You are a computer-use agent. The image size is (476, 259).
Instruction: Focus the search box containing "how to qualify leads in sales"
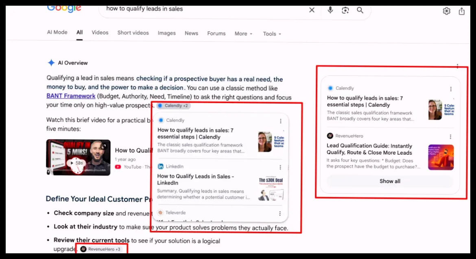[x=203, y=9]
